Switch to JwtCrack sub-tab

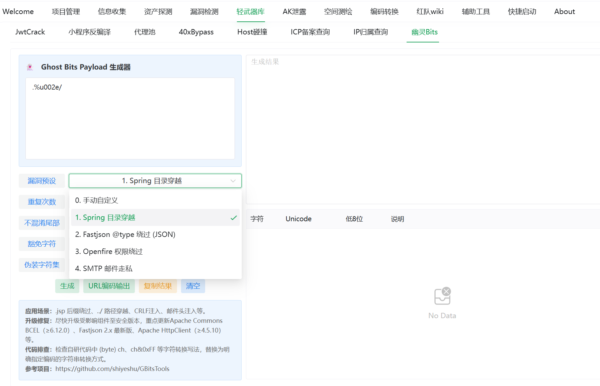click(30, 32)
